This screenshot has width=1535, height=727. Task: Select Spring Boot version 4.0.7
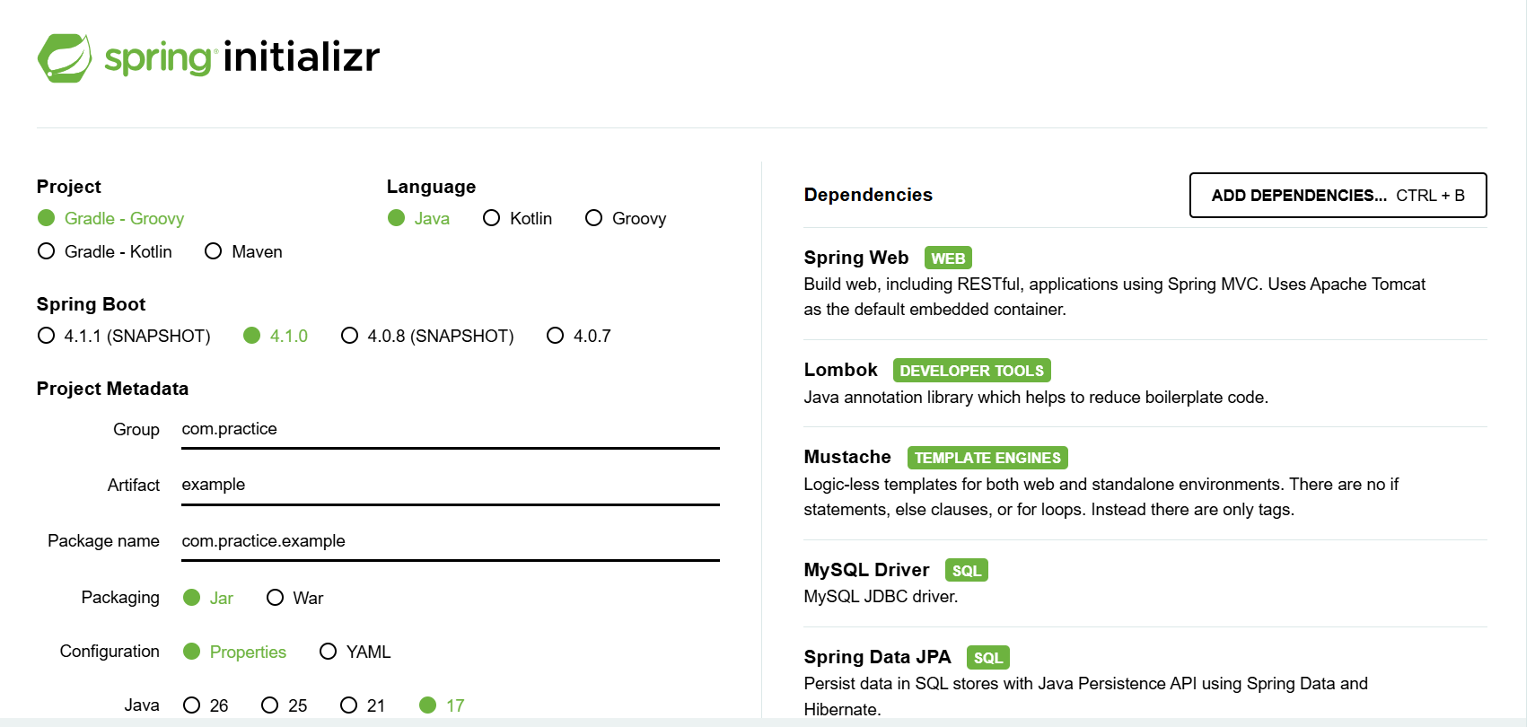point(579,336)
